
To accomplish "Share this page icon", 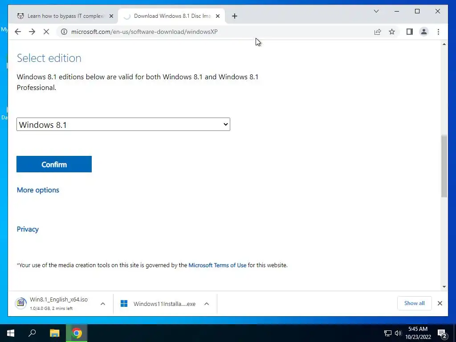I will (x=378, y=32).
